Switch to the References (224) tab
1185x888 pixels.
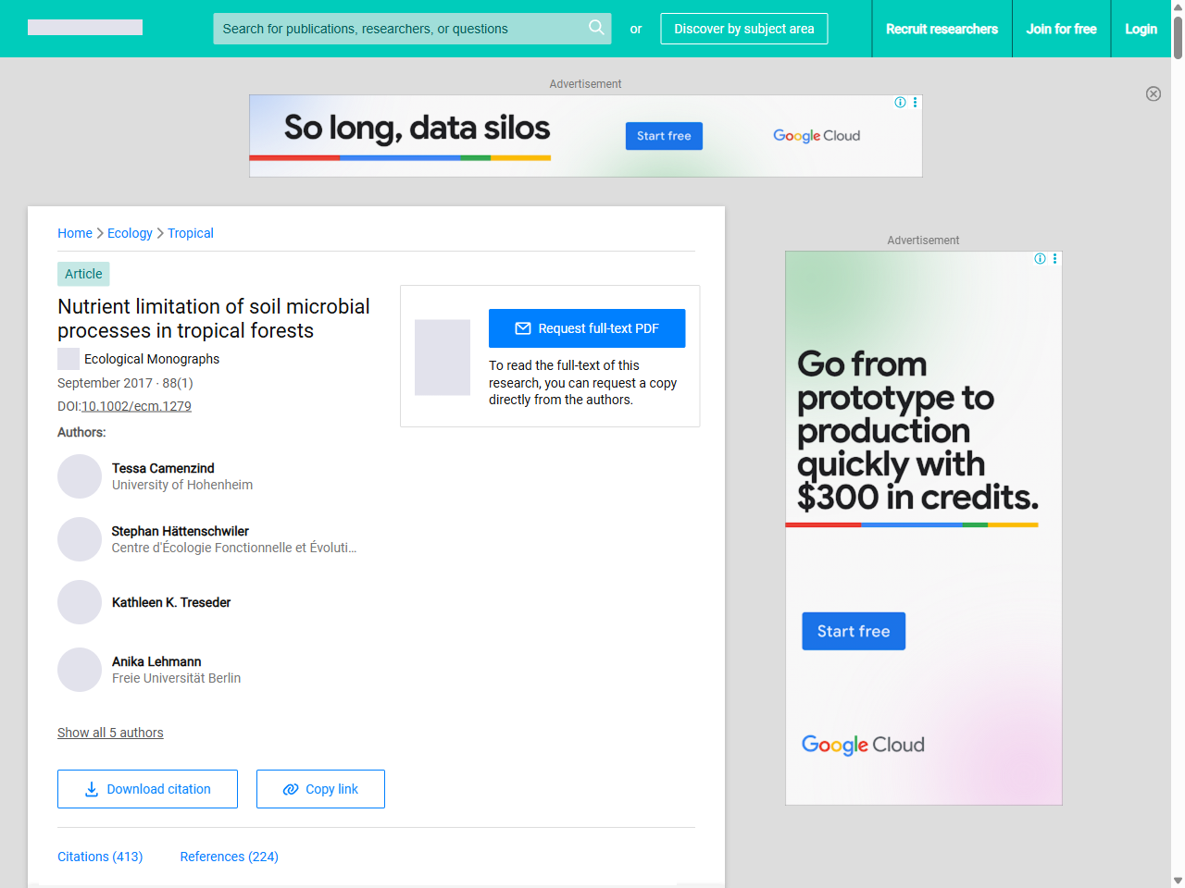point(229,857)
